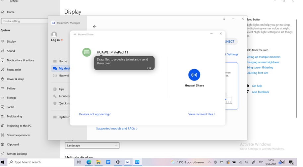Click View received files link
Image resolution: width=303 pixels, height=167 pixels.
(x=202, y=114)
